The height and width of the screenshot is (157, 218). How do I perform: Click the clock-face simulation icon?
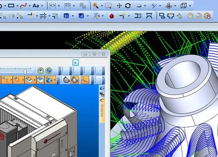coord(41,71)
